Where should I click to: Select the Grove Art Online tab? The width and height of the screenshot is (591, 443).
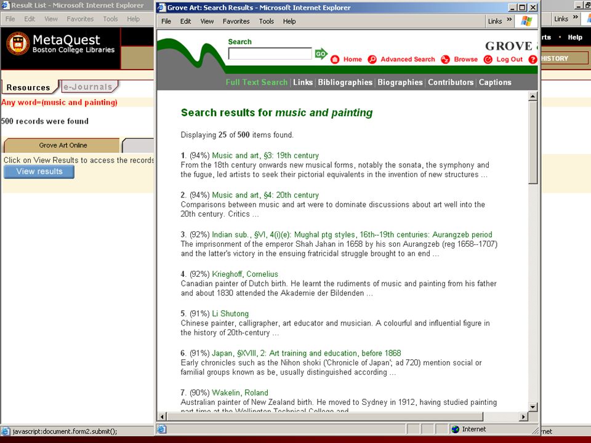point(63,145)
